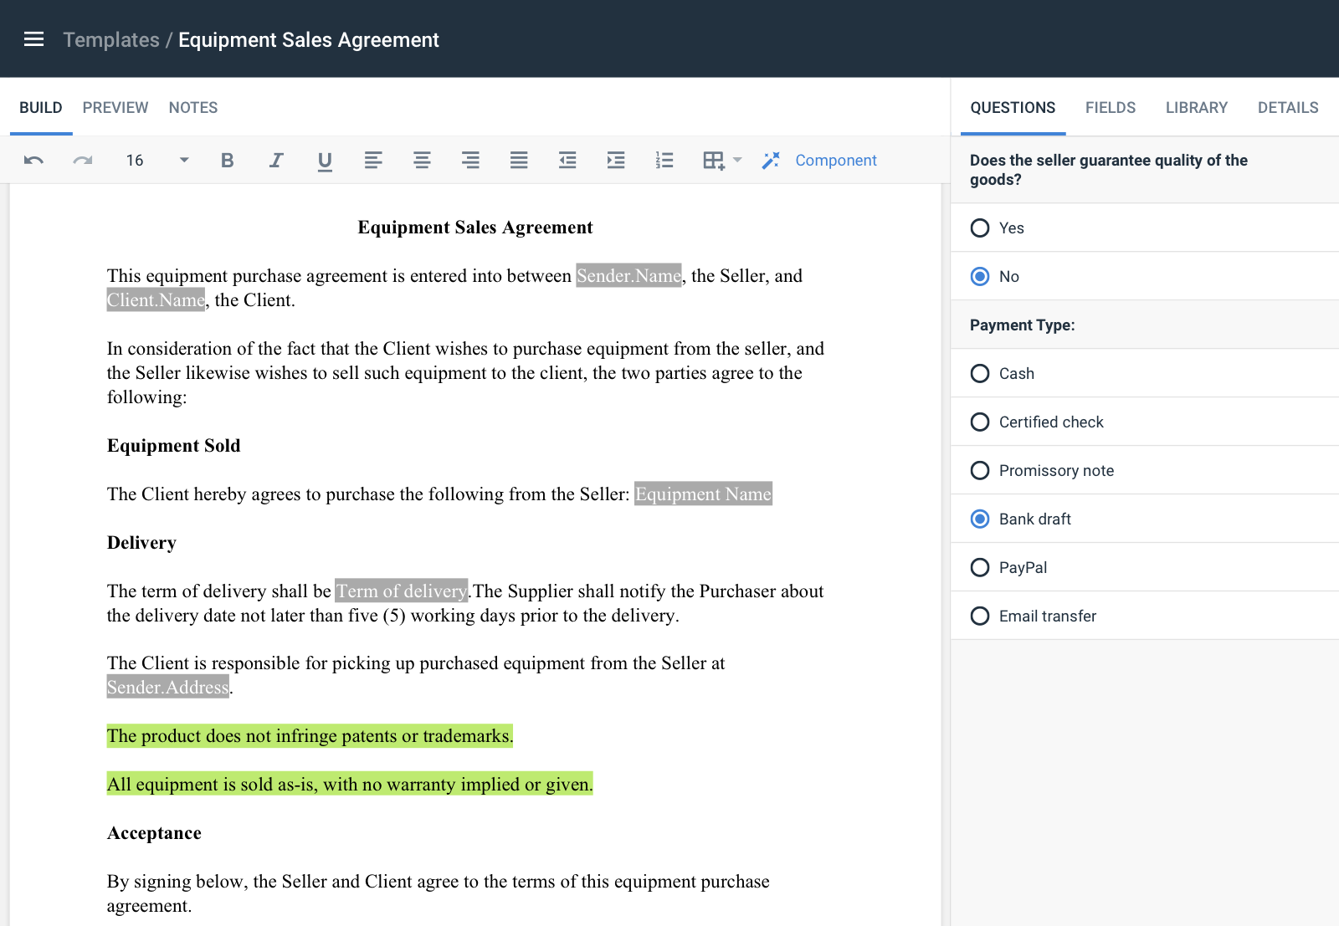
Task: Open the hamburger navigation menu
Action: (33, 39)
